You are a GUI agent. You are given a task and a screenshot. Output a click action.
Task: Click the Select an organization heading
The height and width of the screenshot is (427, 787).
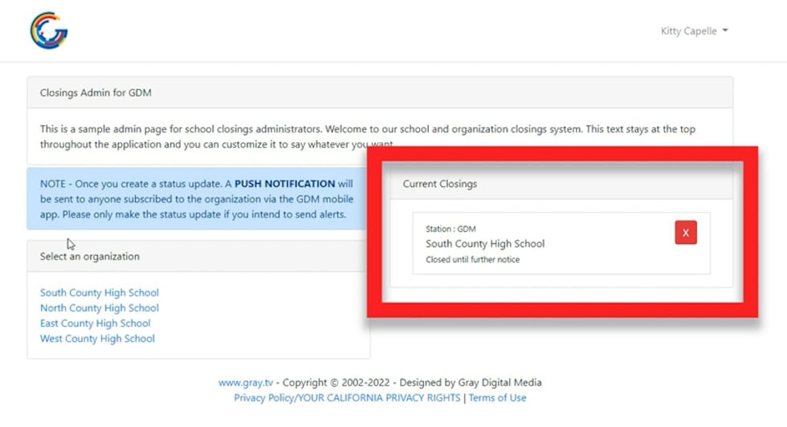click(90, 257)
